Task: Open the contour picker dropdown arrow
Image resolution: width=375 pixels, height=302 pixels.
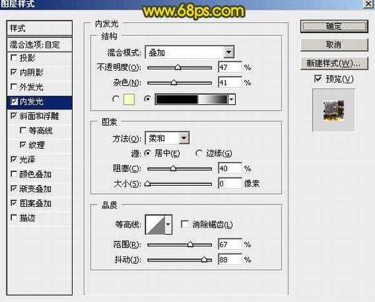Action: [x=168, y=225]
